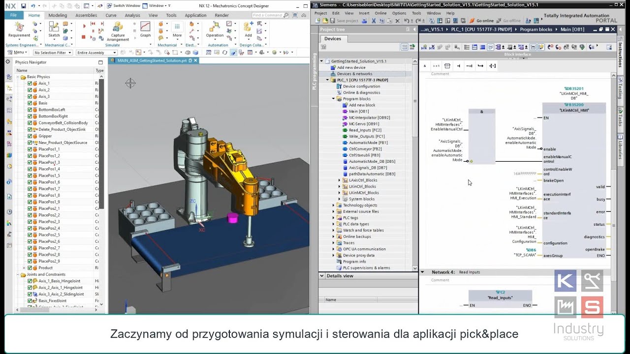Screen dimensions: 630x354
Task: Insert the OR (>=1) box instruction
Action: tap(436, 65)
